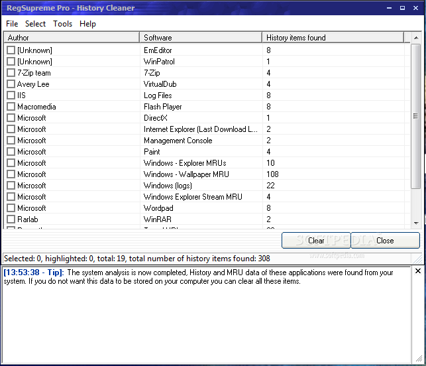Click the Flash Player entry

tap(163, 107)
